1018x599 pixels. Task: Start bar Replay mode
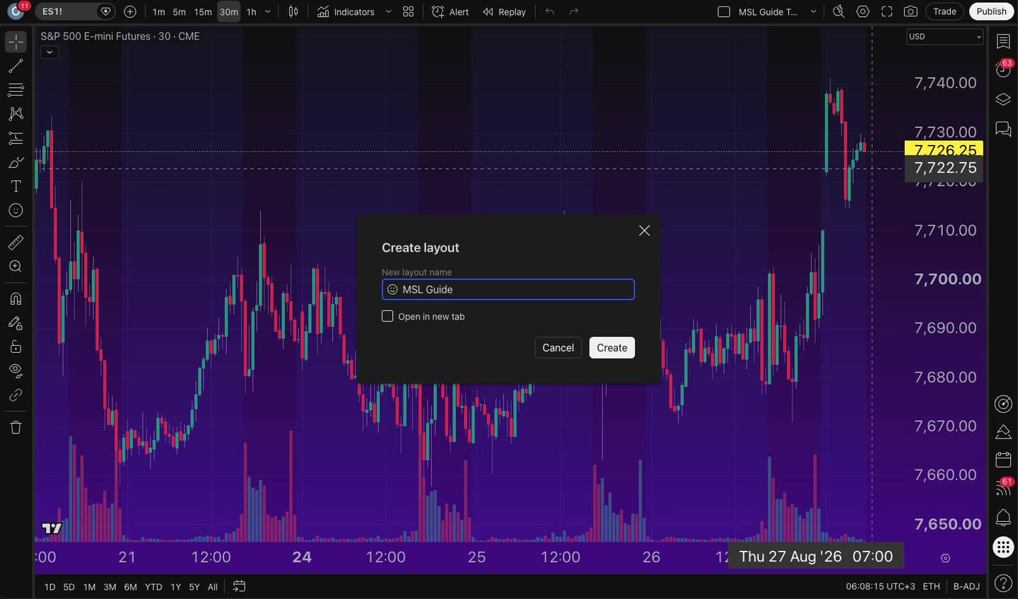click(504, 12)
